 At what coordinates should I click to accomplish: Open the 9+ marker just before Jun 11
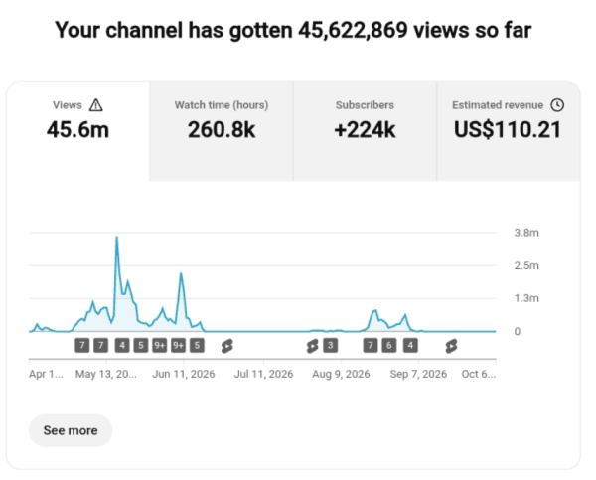click(178, 346)
